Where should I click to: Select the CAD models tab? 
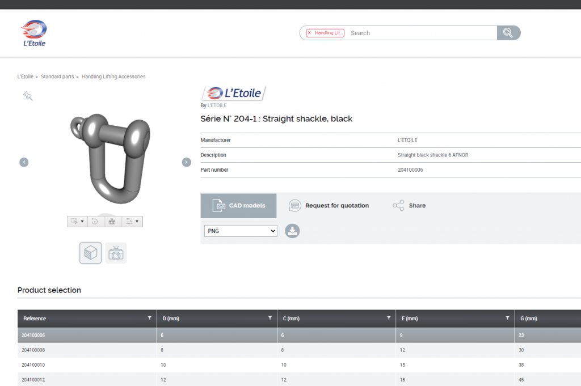click(238, 206)
